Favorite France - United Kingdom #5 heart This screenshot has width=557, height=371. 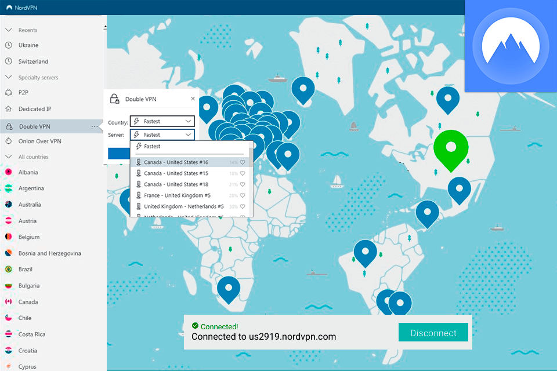pos(243,195)
